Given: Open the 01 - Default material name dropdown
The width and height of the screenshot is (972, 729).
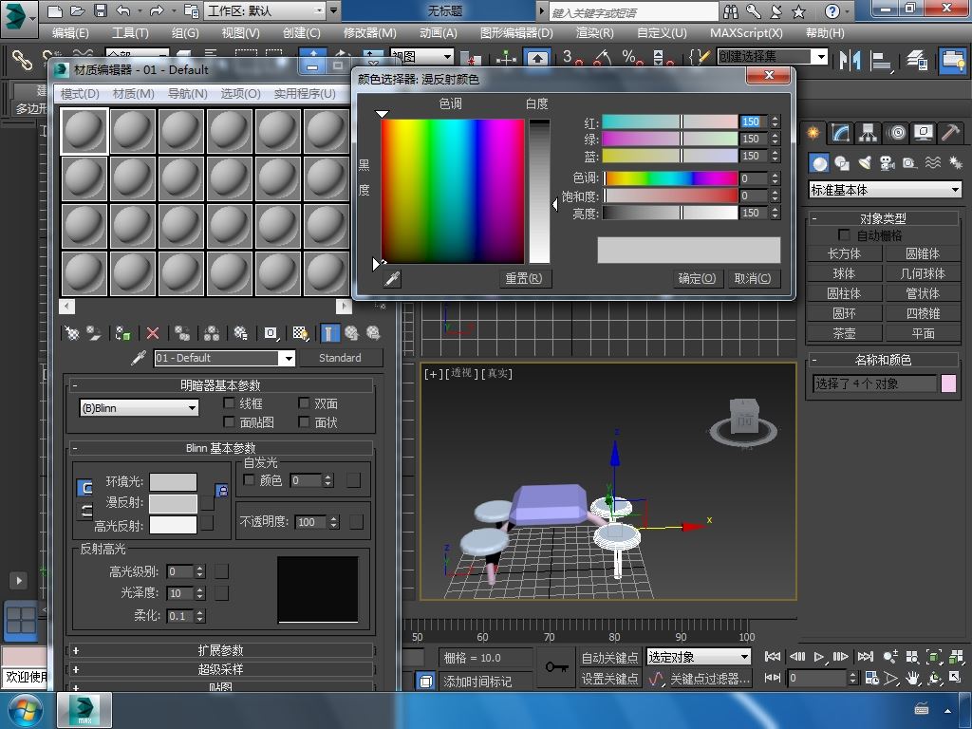Looking at the screenshot, I should point(287,358).
